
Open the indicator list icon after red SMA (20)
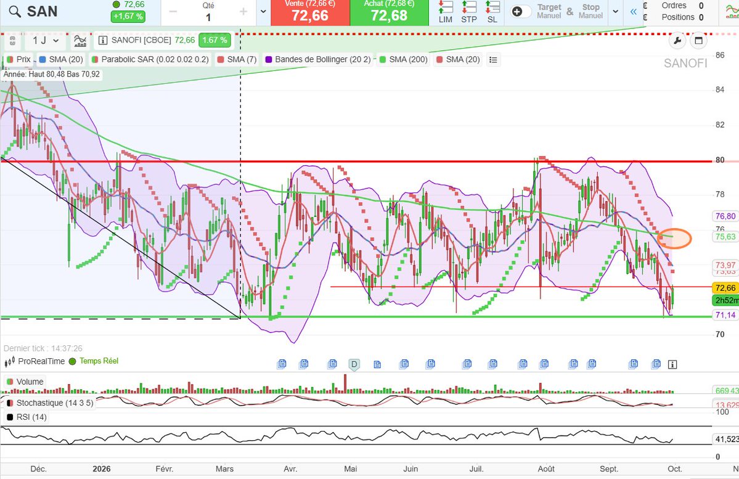(x=493, y=60)
